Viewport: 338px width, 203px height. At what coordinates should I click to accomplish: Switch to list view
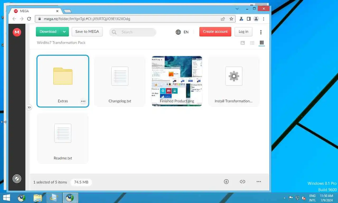[x=252, y=43]
